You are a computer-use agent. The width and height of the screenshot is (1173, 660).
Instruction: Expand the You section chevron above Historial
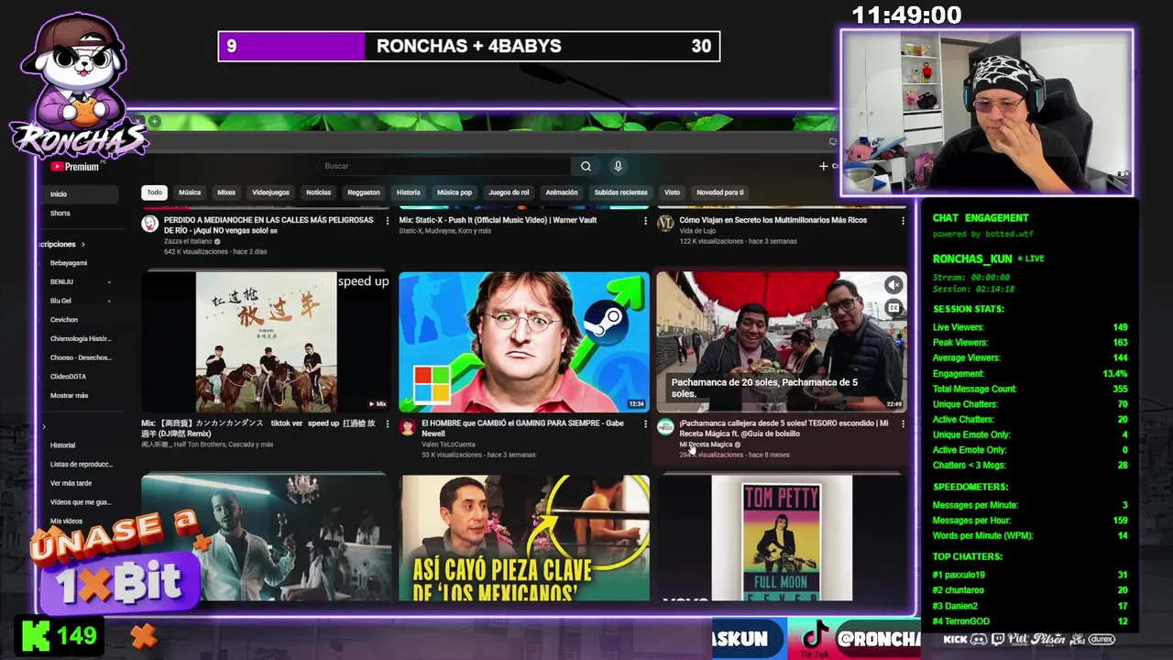click(x=44, y=427)
